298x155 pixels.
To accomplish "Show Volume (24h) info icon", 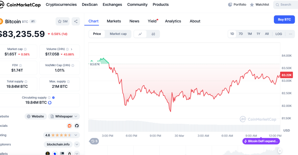I will [67, 49].
